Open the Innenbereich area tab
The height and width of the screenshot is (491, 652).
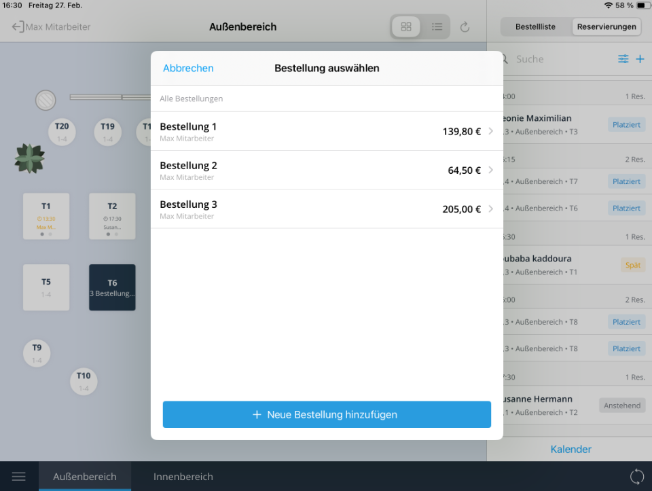(x=183, y=477)
